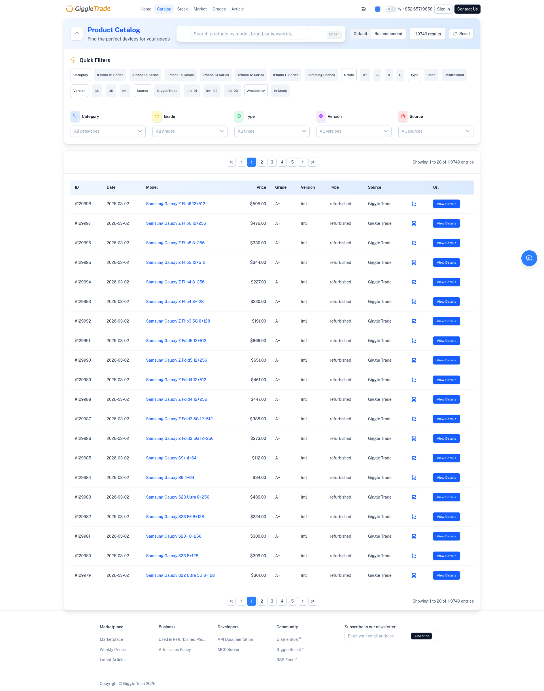Open the All categories dropdown
Viewport: 544px width, 691px height.
[108, 131]
